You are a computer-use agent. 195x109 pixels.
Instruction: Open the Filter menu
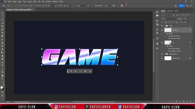35,2
